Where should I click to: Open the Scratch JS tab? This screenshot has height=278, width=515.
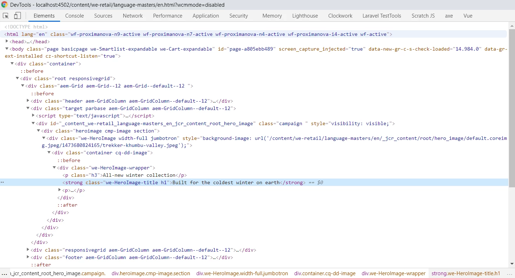click(423, 16)
